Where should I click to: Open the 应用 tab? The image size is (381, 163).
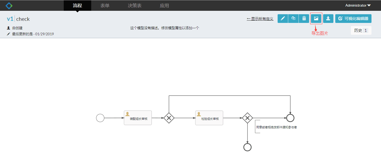point(164,5)
